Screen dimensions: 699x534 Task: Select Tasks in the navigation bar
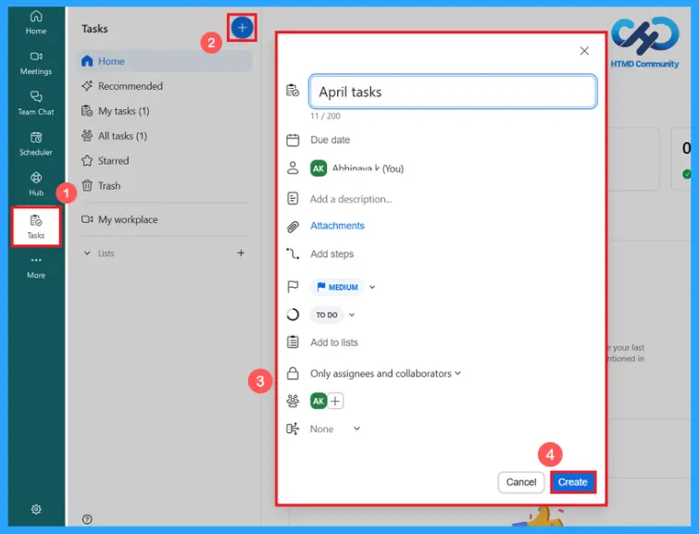[36, 227]
